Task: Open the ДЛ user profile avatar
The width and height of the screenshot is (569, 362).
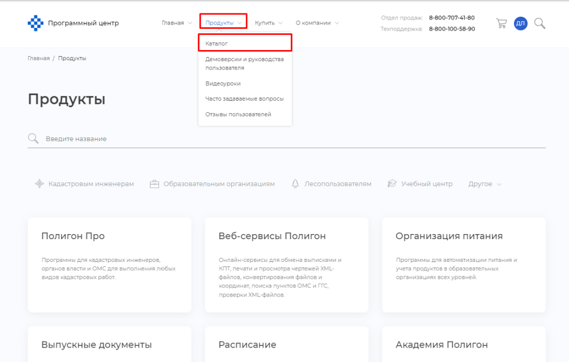Action: click(520, 23)
